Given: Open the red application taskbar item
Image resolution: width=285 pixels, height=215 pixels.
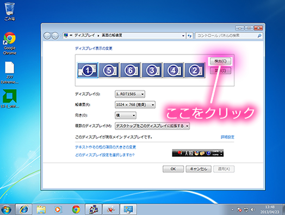Looking at the screenshot, I should click(x=111, y=210).
